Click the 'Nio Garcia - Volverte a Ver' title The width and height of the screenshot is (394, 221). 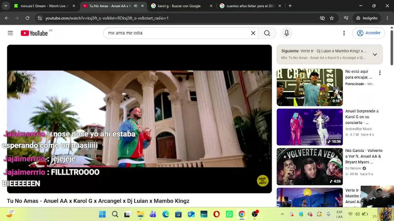(x=364, y=157)
